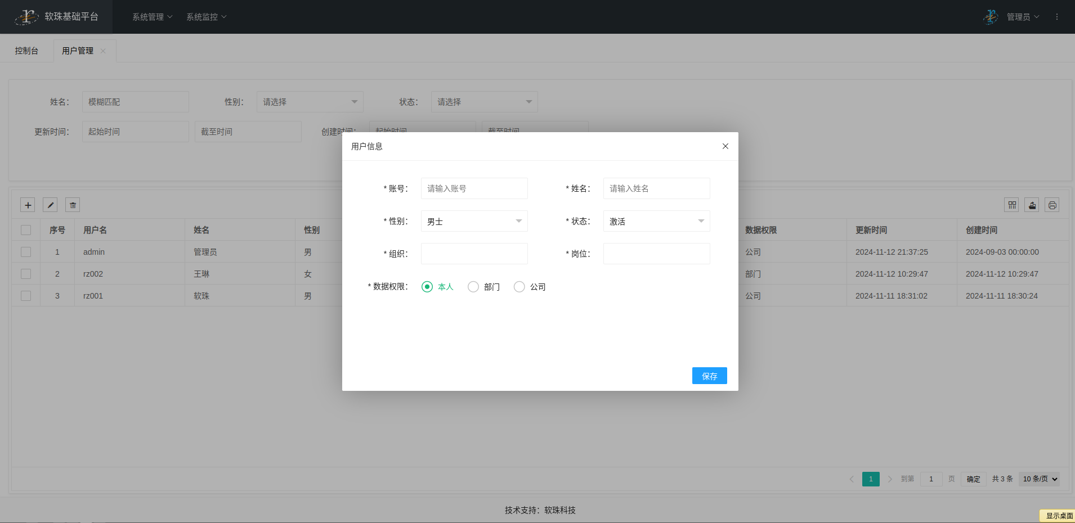Click the trash delete icon
This screenshot has width=1075, height=523.
pos(73,205)
